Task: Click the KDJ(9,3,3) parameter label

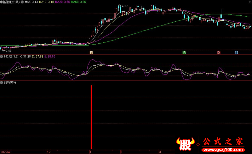Action: (11, 57)
